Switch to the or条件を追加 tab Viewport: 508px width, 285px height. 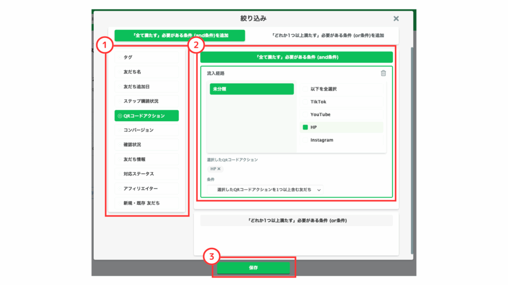328,36
